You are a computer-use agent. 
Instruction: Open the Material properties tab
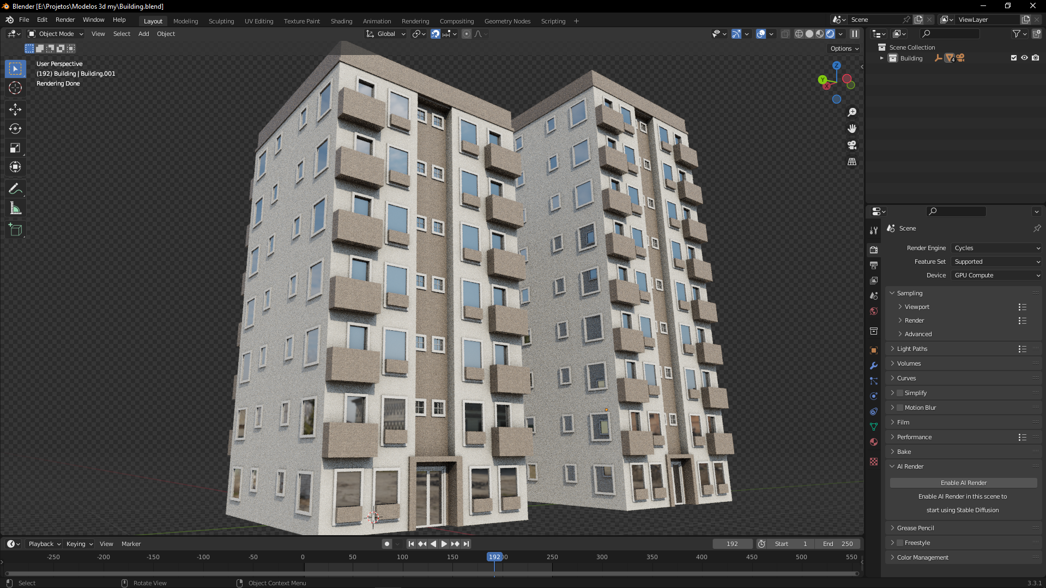tap(874, 442)
